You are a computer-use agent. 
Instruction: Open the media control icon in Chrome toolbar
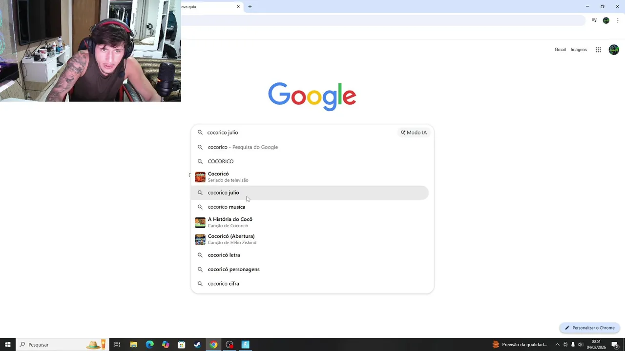click(x=594, y=20)
